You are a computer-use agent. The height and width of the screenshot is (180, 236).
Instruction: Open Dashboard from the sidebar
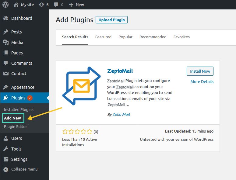click(21, 18)
